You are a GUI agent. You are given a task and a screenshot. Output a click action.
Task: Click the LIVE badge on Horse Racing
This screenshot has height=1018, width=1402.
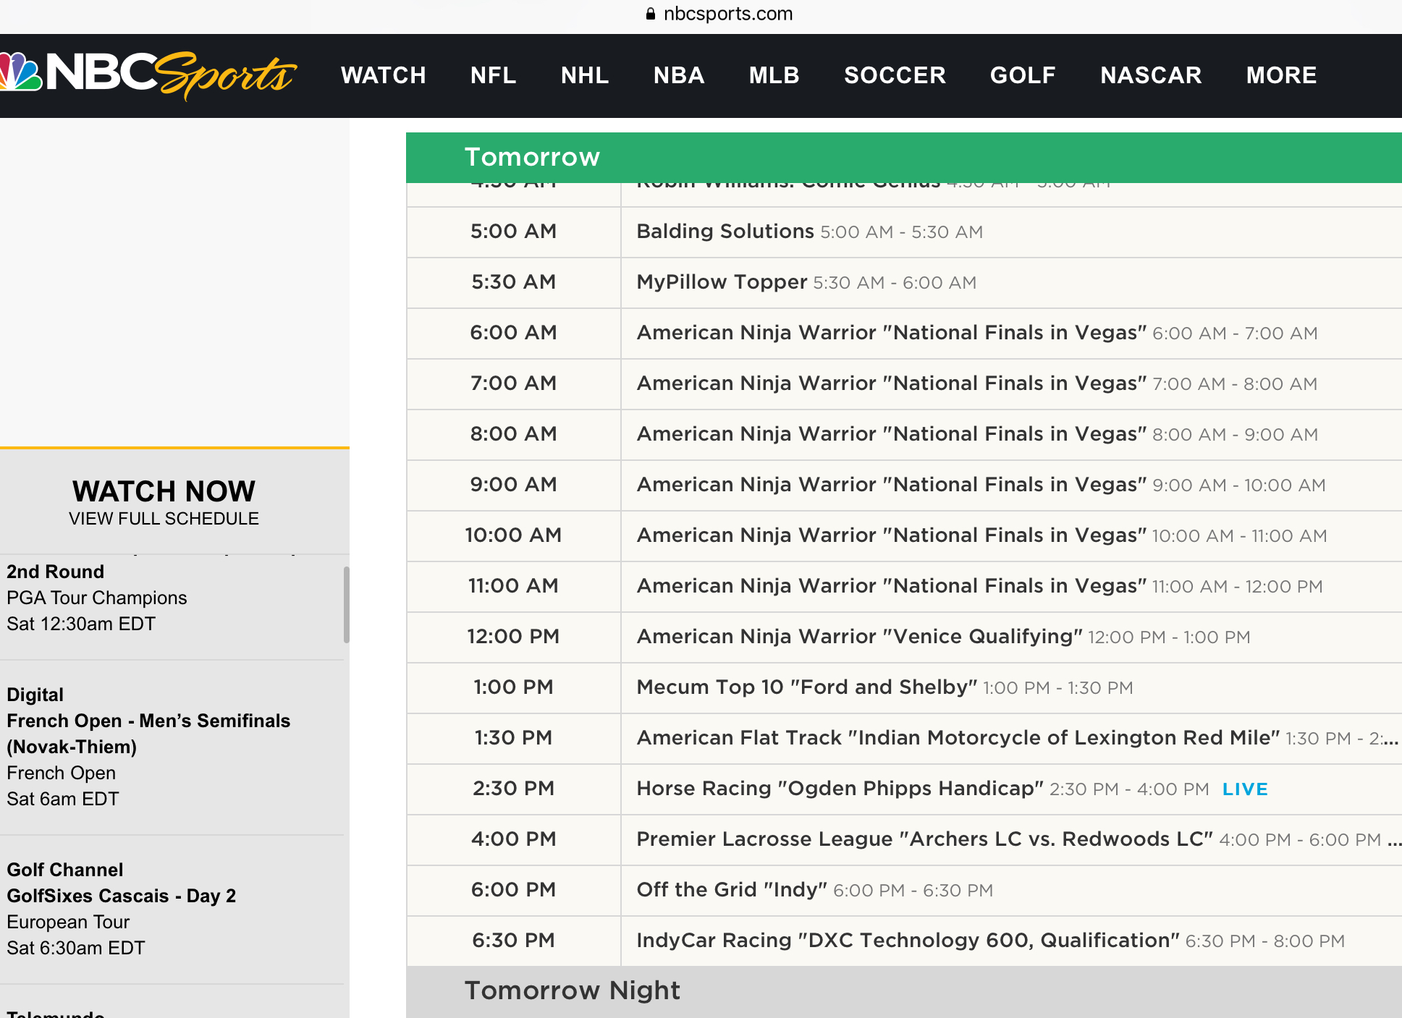coord(1245,789)
